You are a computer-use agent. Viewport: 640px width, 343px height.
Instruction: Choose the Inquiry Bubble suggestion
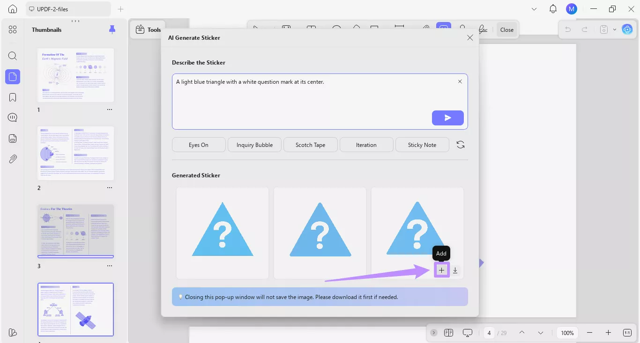click(x=254, y=145)
